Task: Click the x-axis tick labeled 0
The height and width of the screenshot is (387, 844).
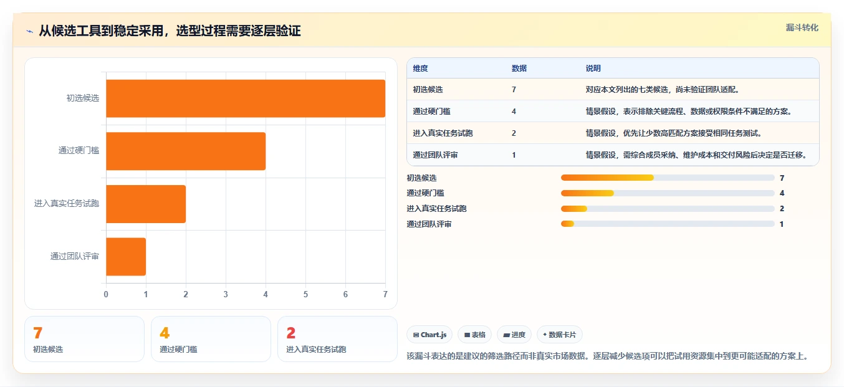Action: (106, 294)
